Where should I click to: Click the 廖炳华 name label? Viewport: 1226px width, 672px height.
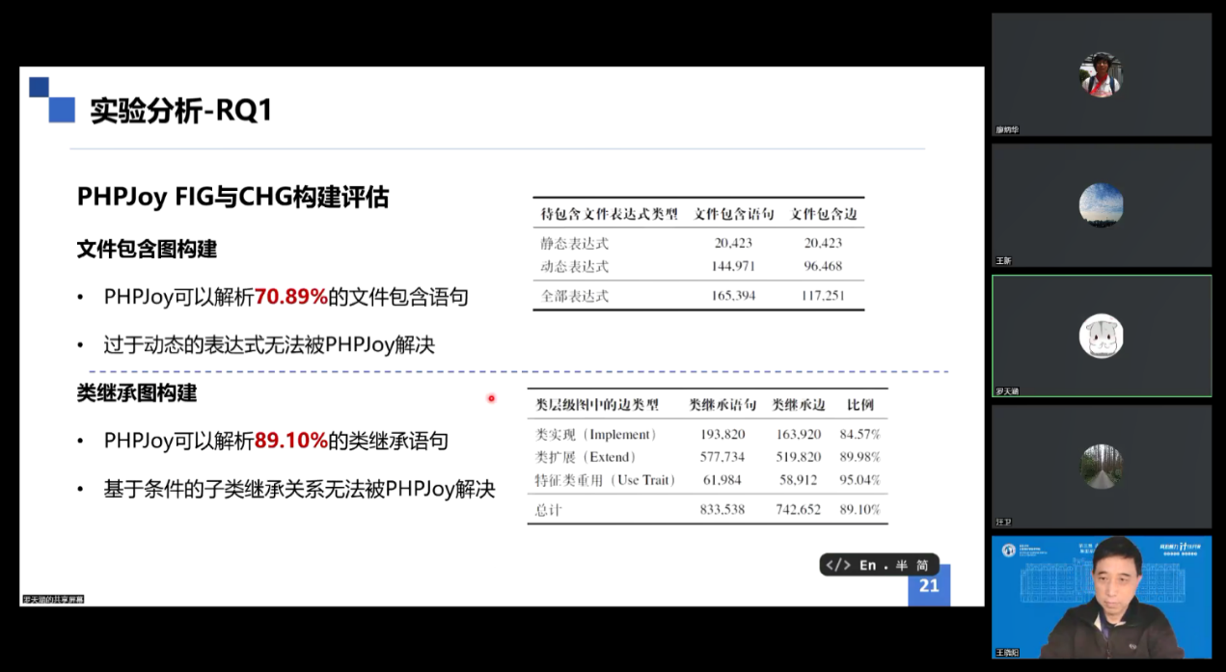[x=1007, y=130]
